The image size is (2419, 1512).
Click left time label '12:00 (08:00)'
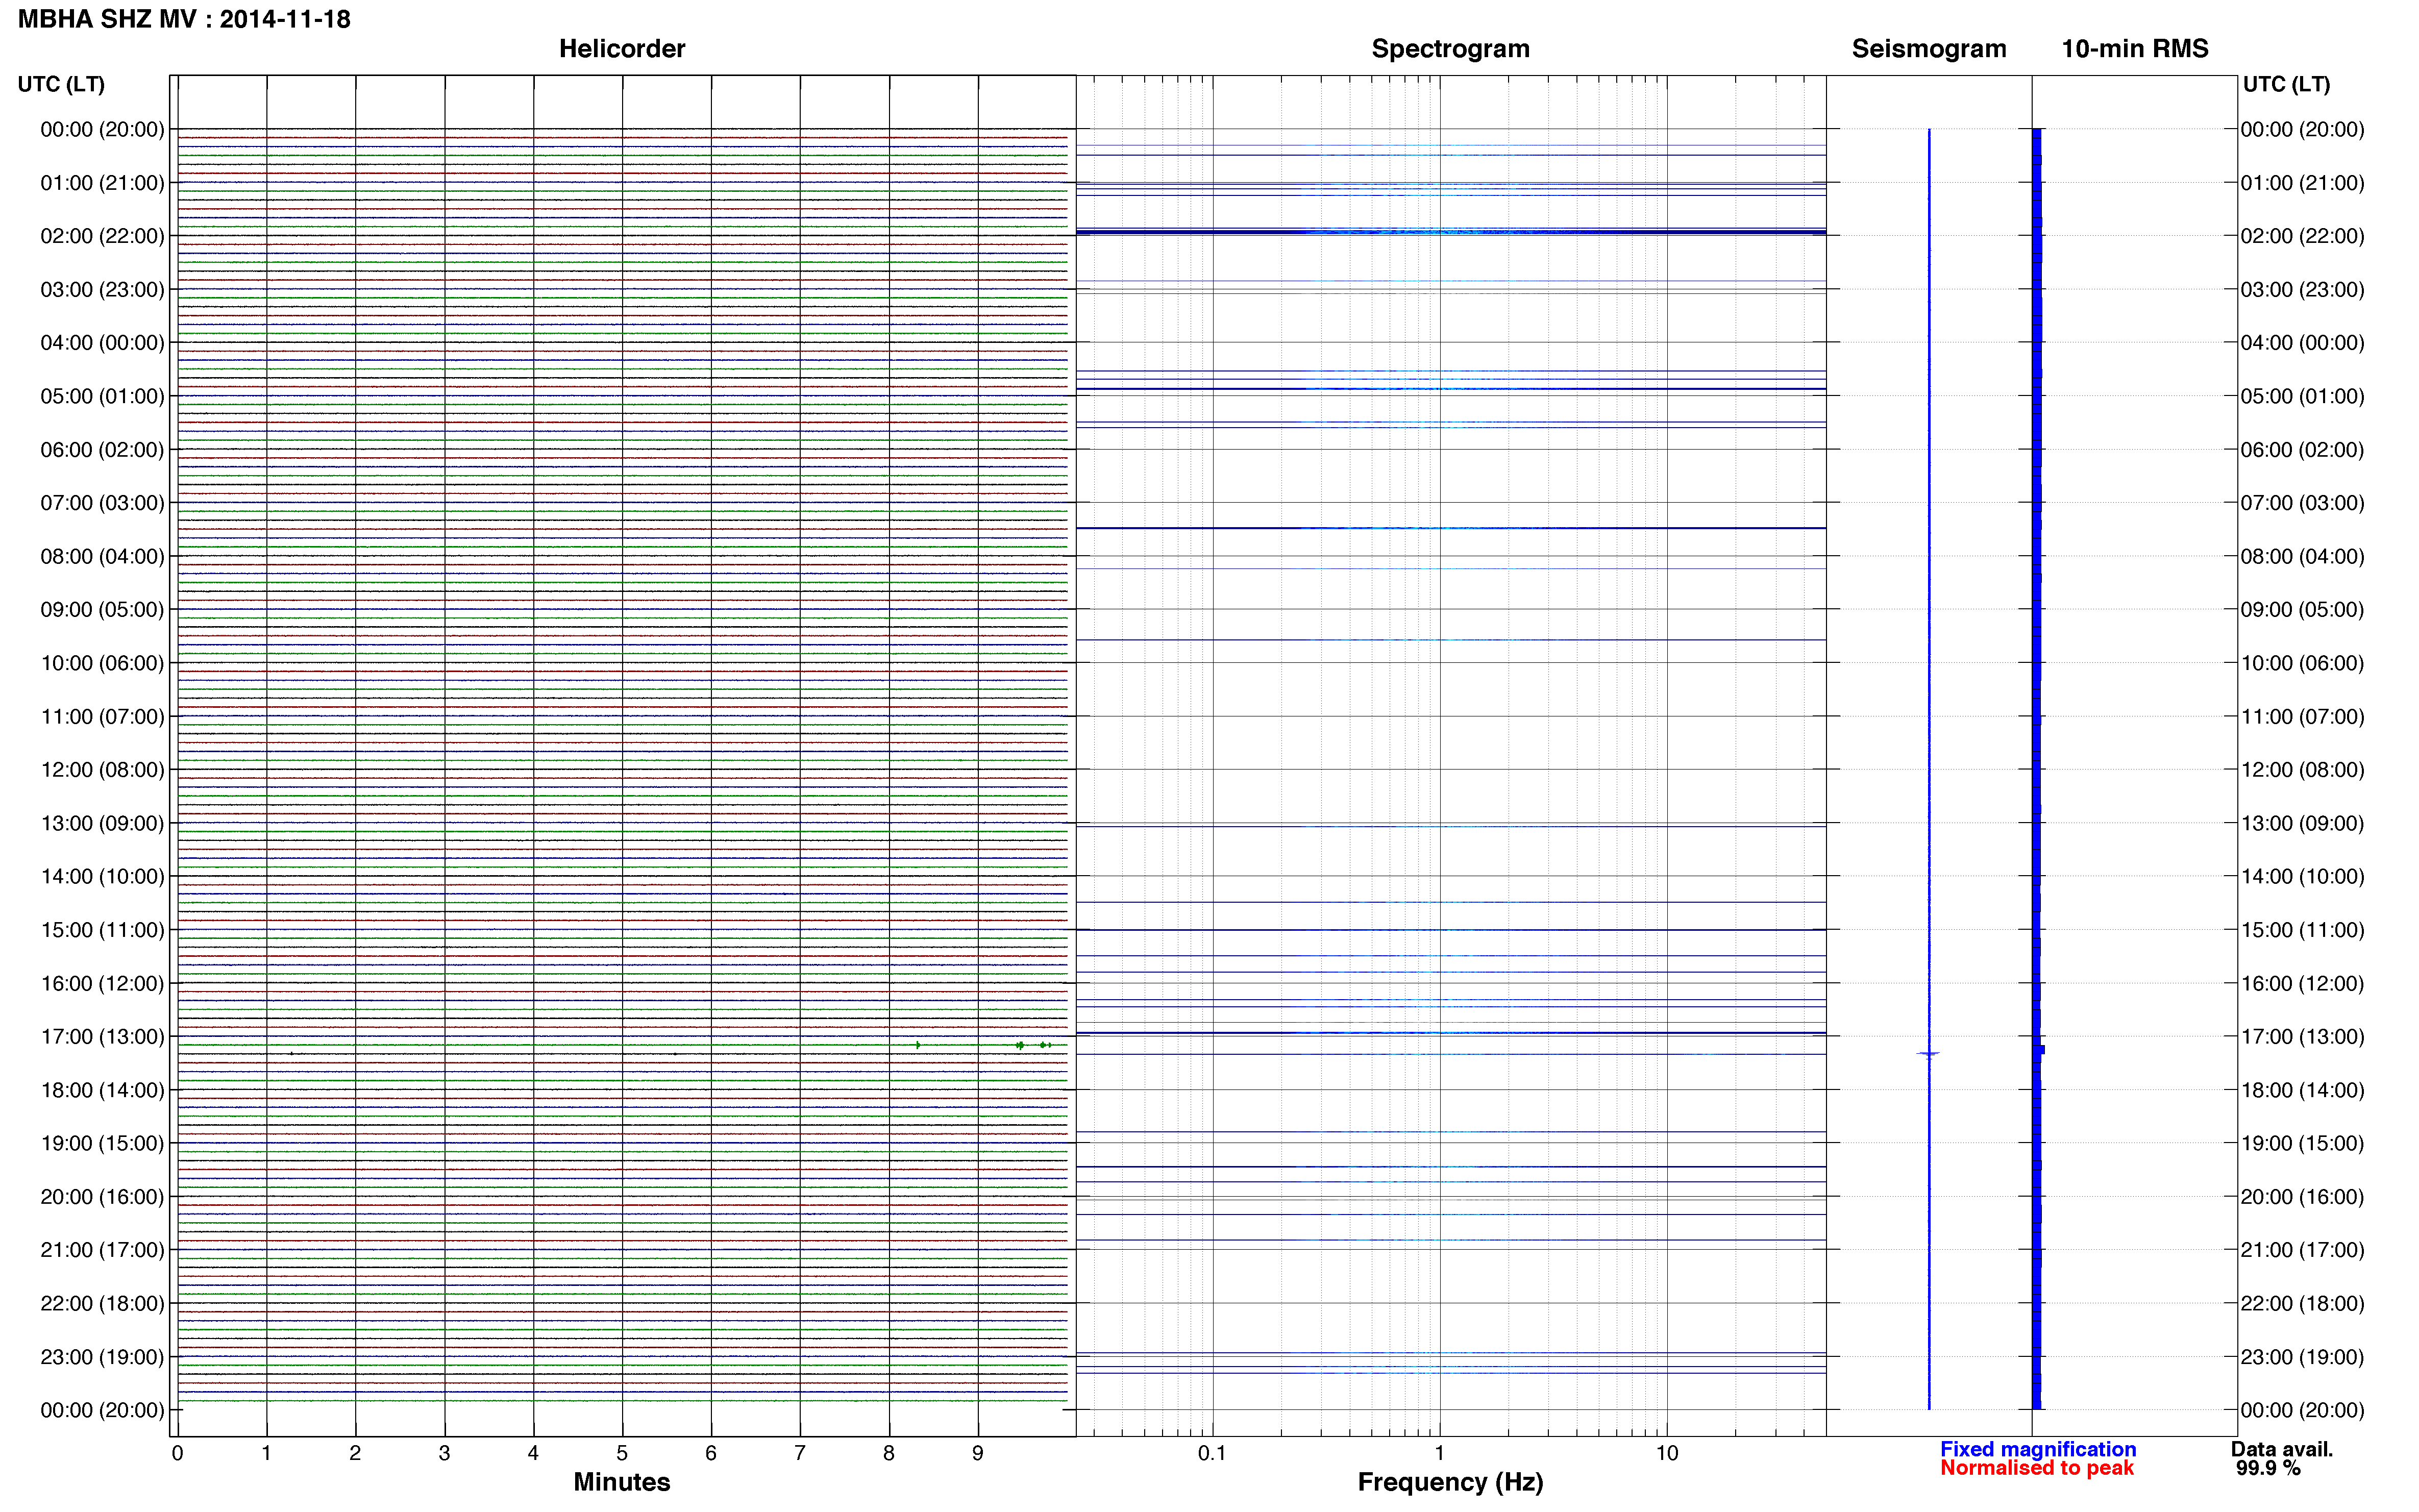(x=102, y=770)
